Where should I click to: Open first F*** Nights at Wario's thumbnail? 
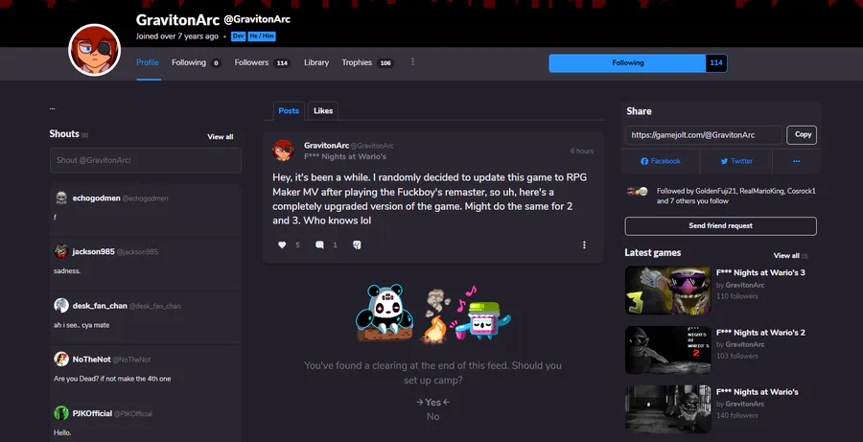(x=668, y=409)
